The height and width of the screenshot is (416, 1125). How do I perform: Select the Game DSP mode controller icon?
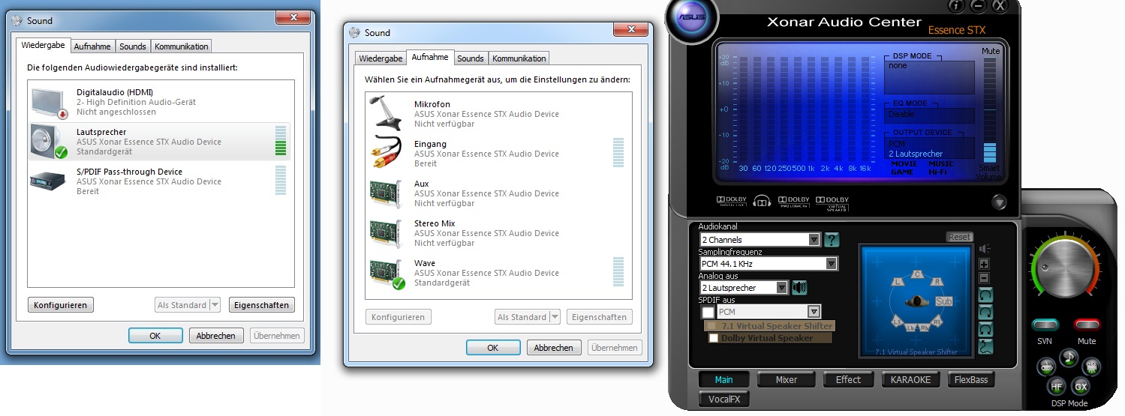(x=1046, y=367)
